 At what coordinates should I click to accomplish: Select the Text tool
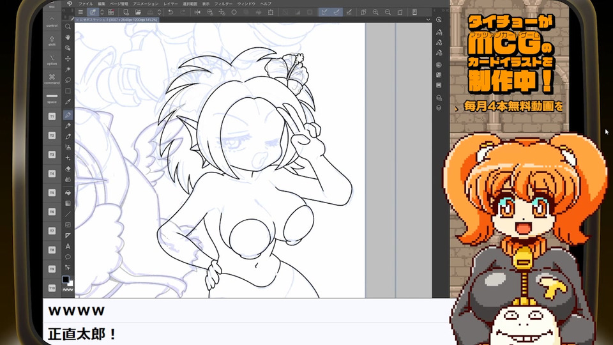click(x=68, y=247)
